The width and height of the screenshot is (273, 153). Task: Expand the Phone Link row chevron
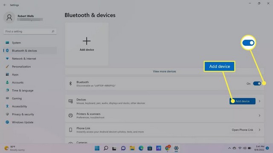[259, 130]
